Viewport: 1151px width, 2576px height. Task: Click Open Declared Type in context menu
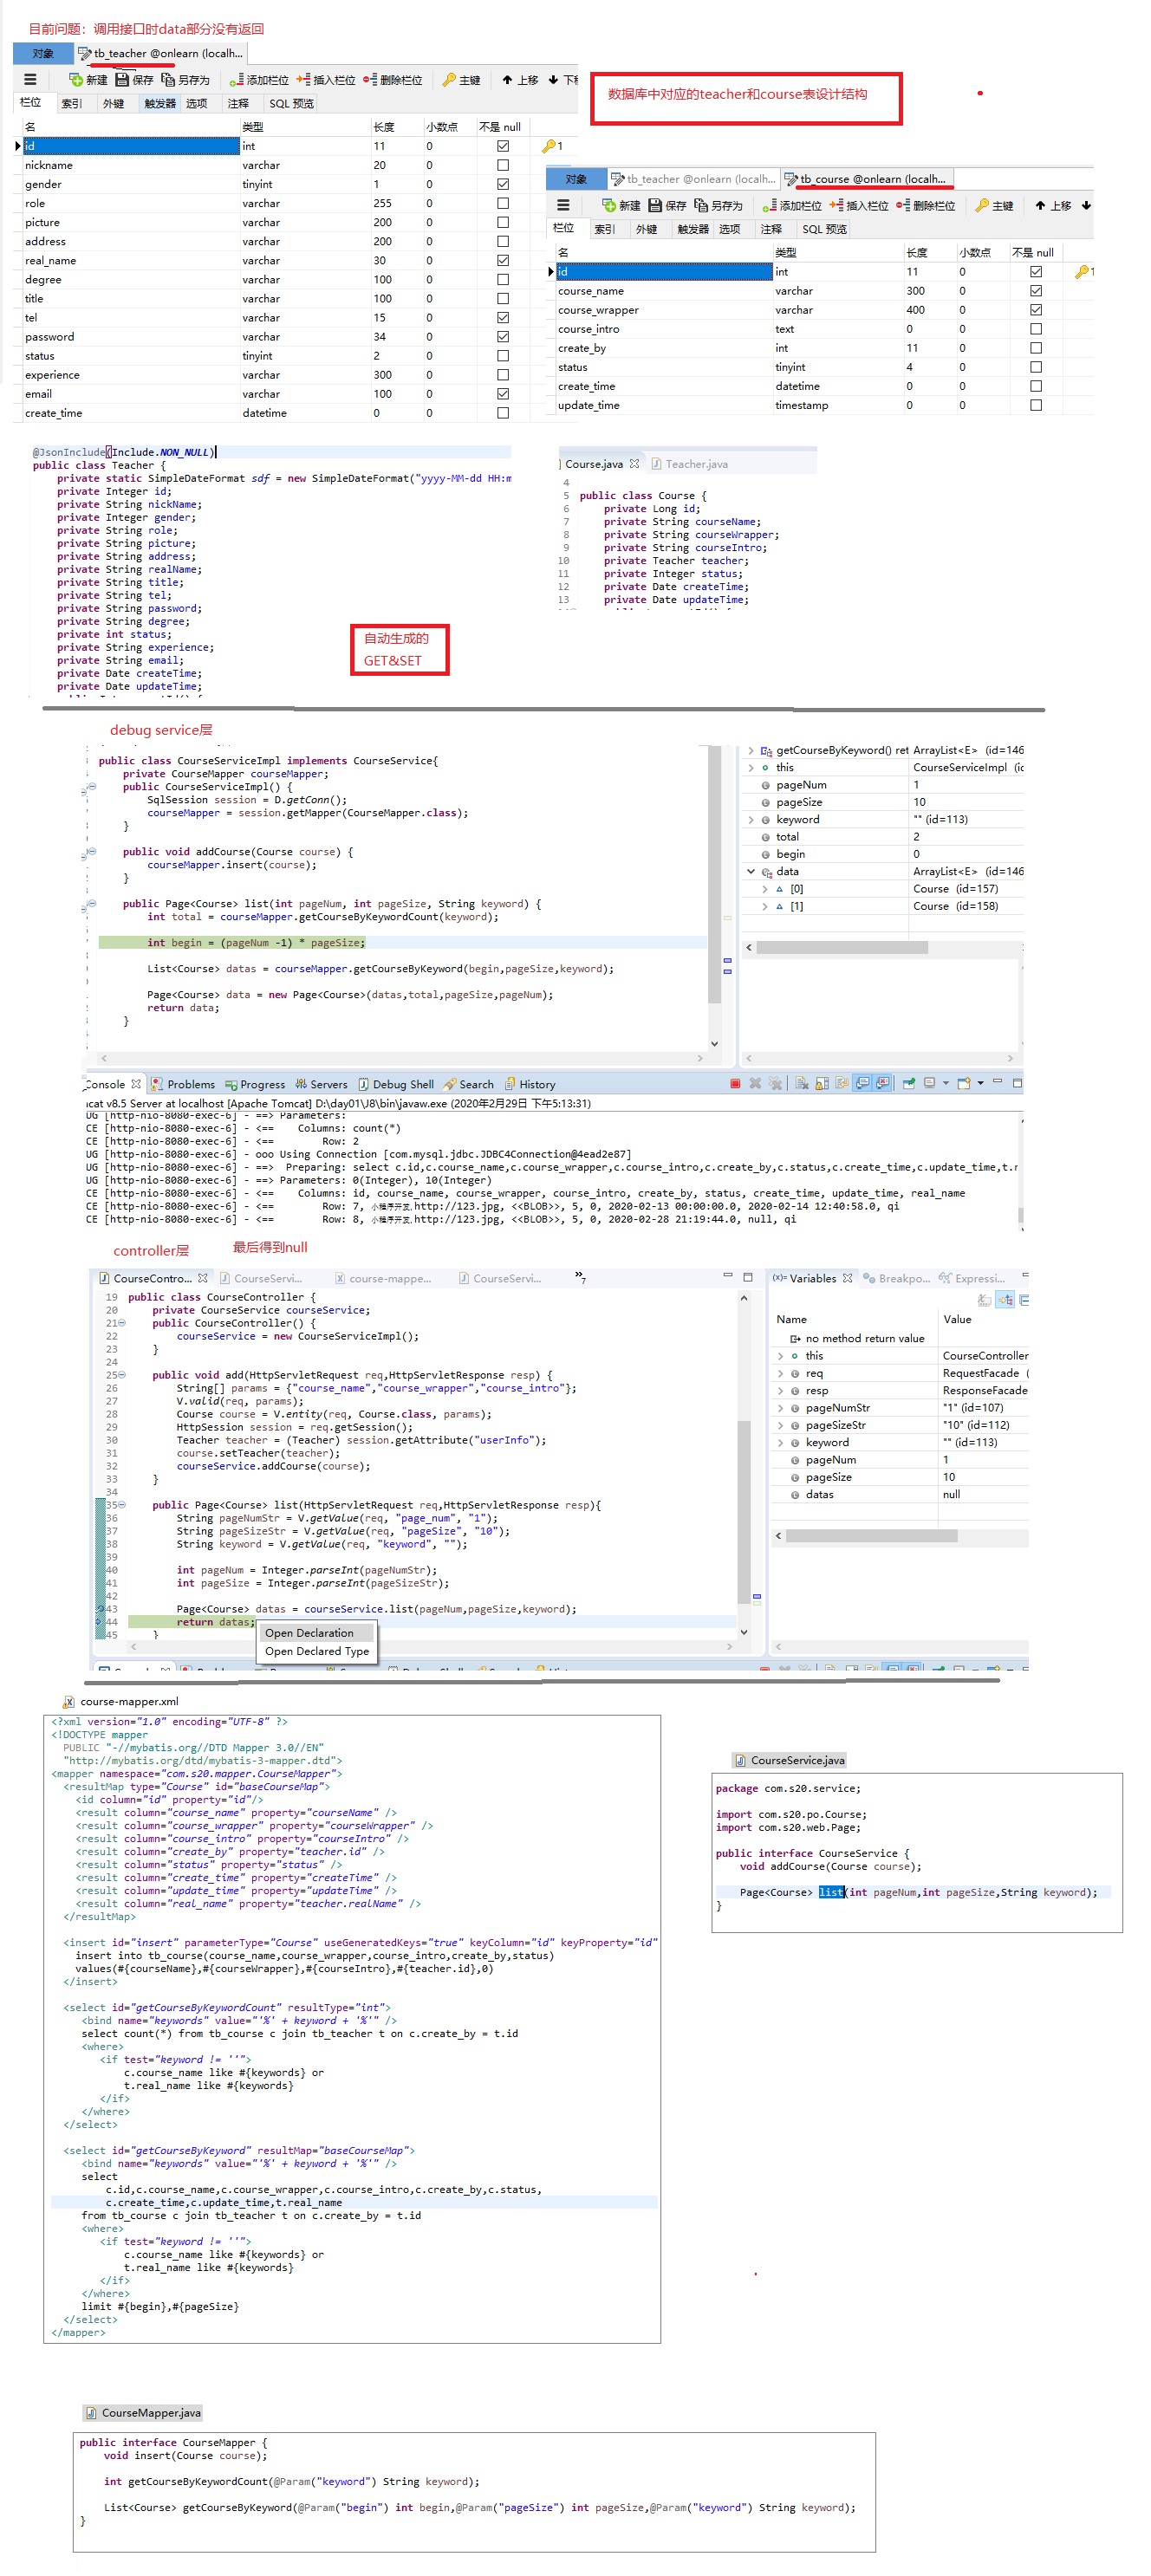click(x=317, y=1651)
